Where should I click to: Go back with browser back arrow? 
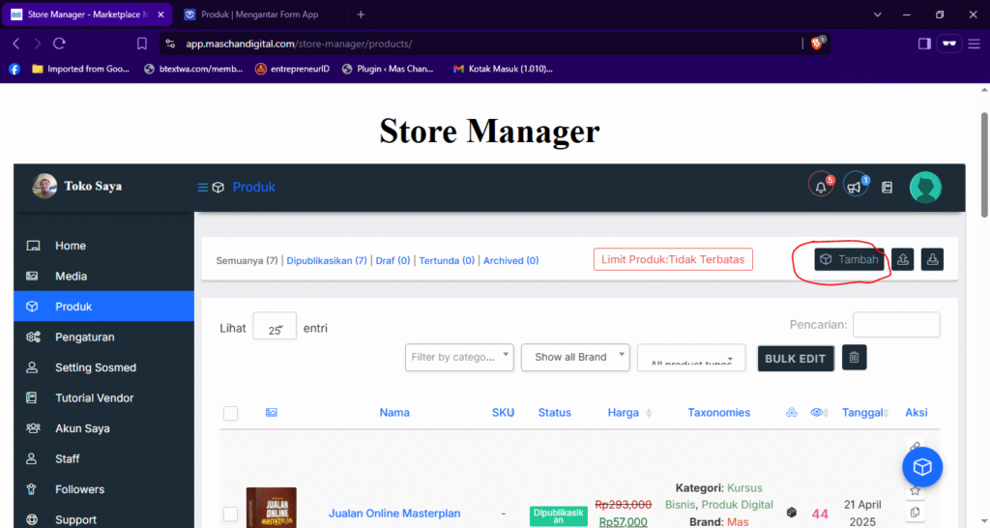tap(16, 44)
